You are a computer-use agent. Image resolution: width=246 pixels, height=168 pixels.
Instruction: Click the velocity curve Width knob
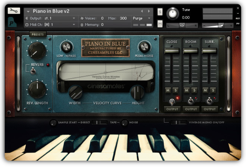76,92
